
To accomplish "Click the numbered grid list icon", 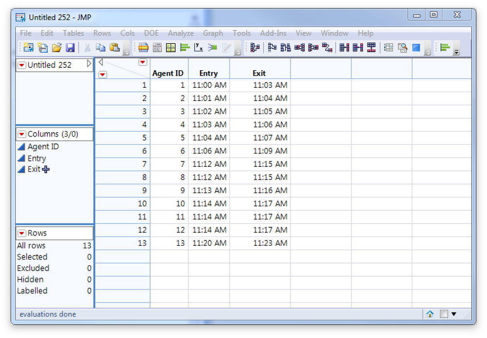I will (389, 47).
